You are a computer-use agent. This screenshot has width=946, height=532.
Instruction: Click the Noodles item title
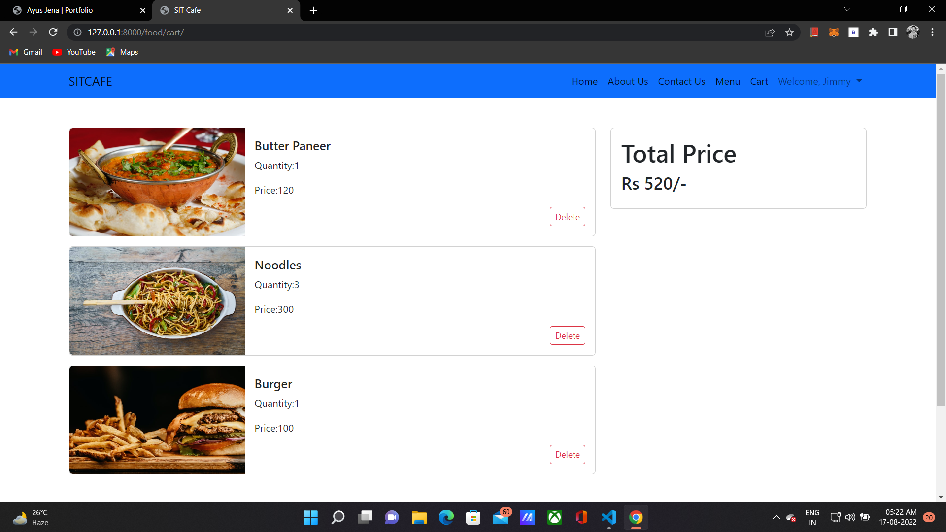click(x=278, y=265)
